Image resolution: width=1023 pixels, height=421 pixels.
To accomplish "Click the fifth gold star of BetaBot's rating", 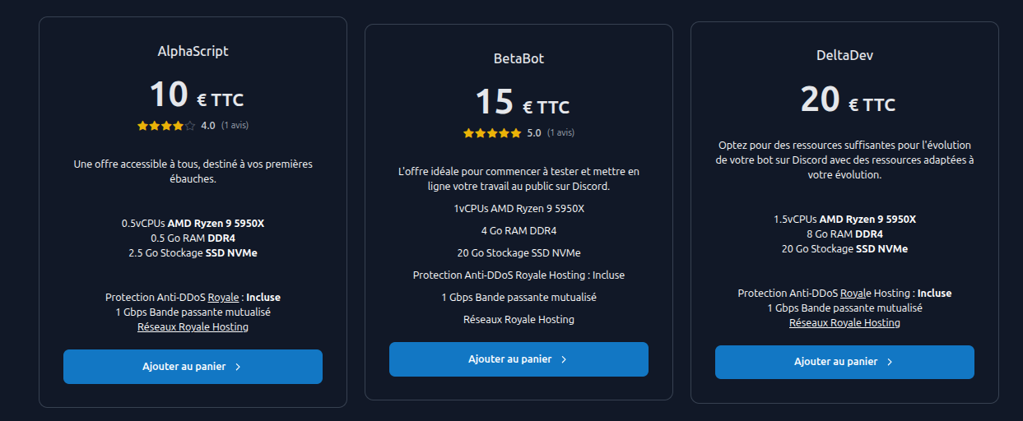I will (516, 133).
